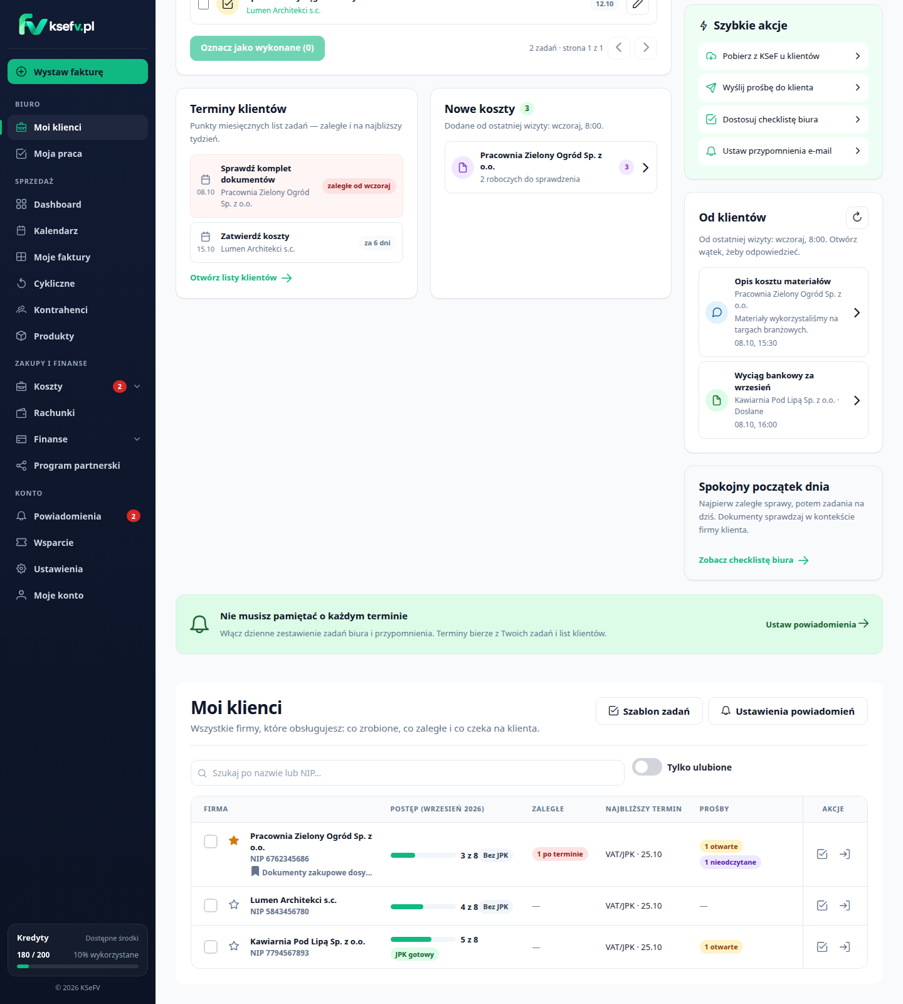Click the pencil edit icon for Lumen Architekci task
This screenshot has width=903, height=1004.
[638, 5]
